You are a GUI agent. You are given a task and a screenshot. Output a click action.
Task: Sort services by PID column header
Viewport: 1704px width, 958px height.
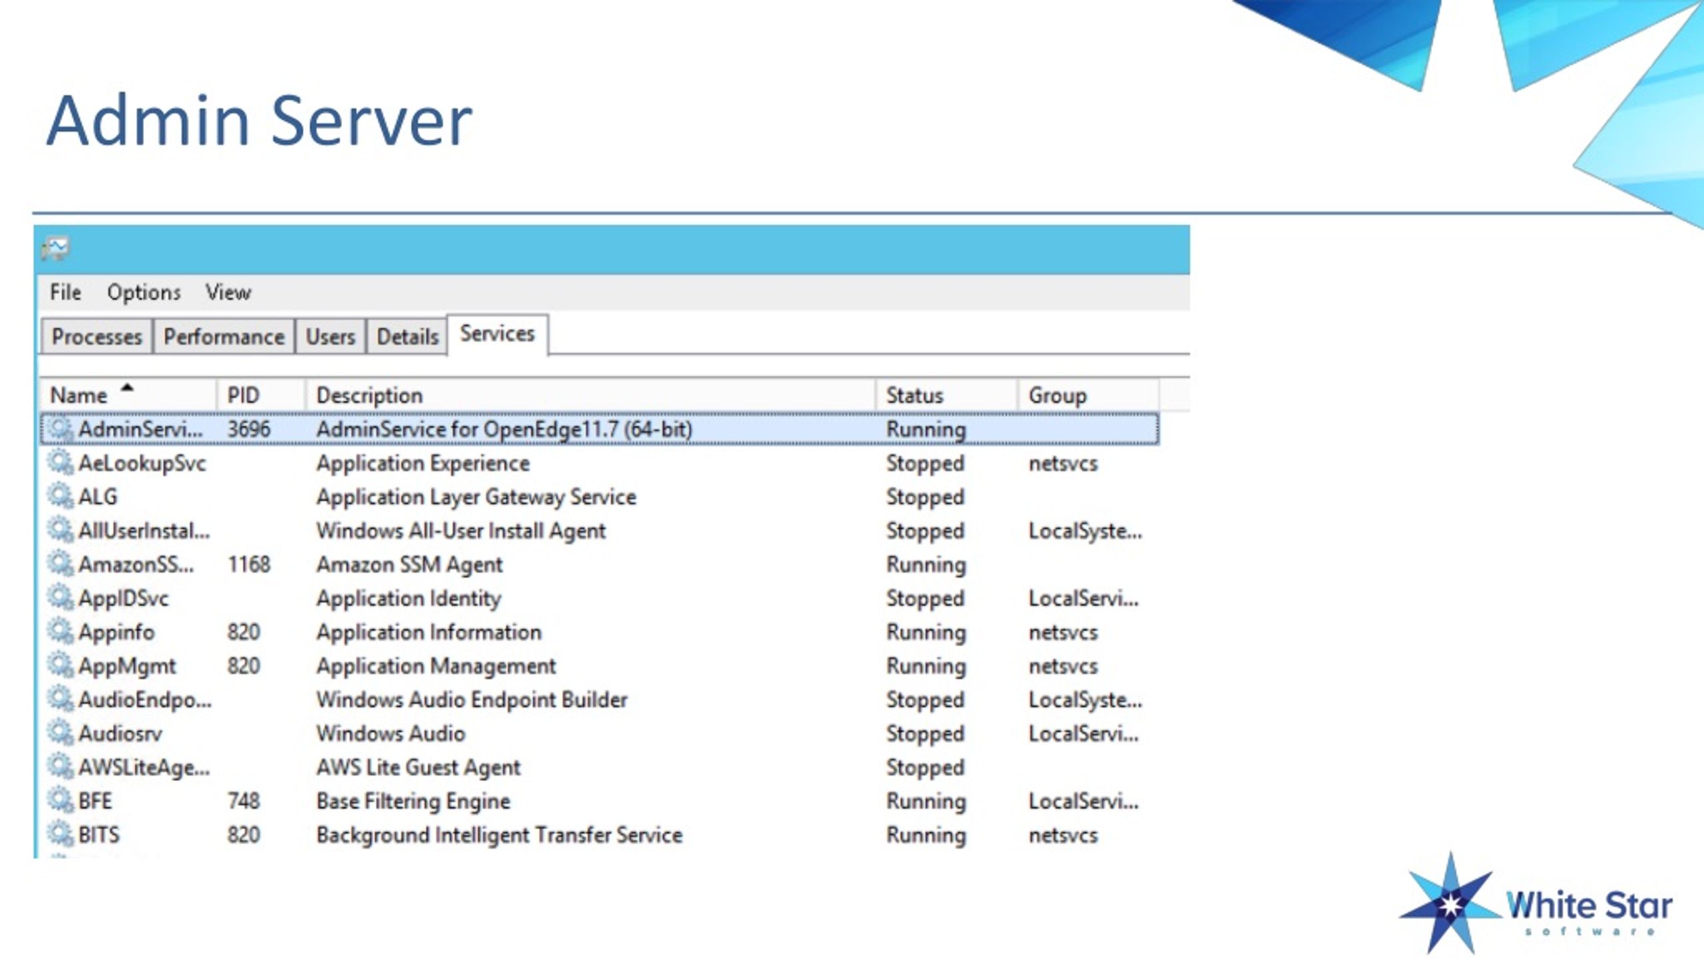(x=261, y=395)
